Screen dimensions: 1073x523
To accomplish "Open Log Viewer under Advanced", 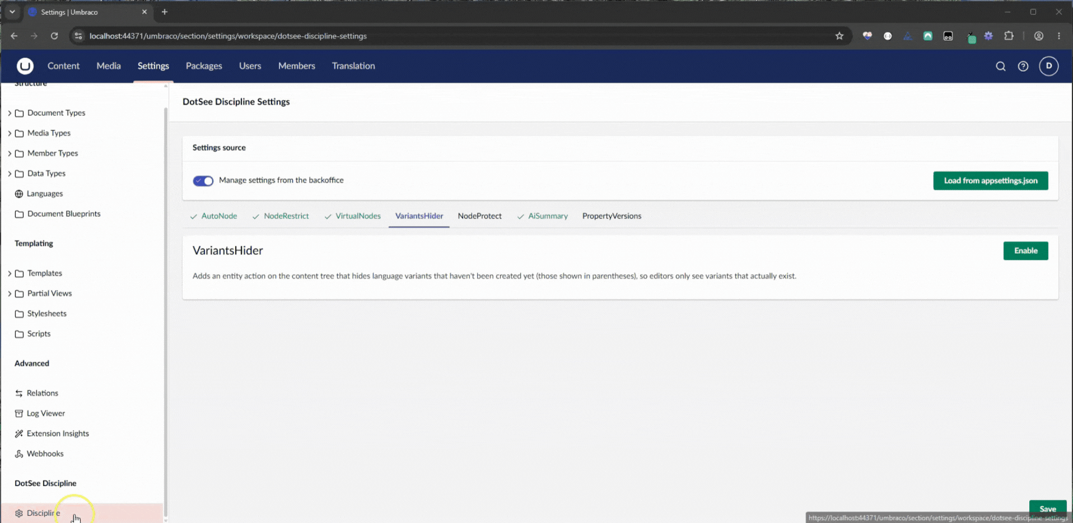I will coord(46,413).
